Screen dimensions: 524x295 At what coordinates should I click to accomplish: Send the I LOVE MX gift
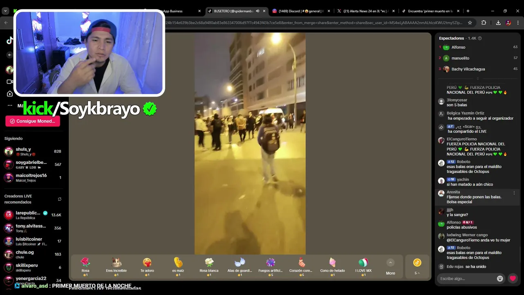[x=363, y=267]
